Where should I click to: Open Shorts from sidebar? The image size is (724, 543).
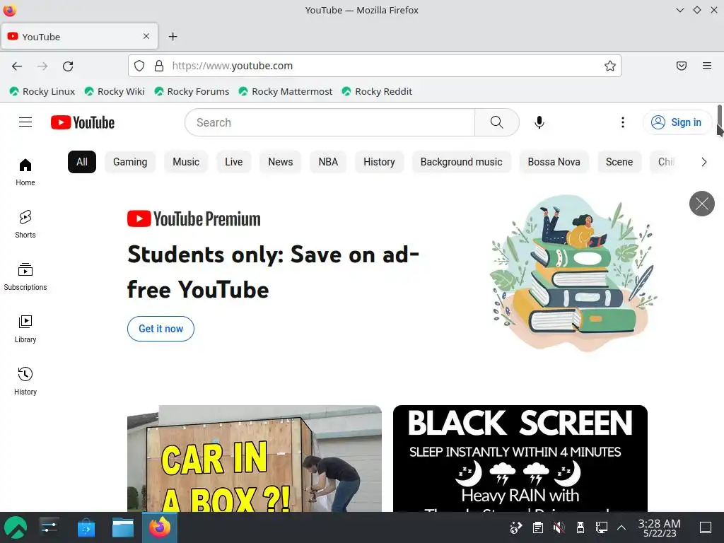point(25,224)
